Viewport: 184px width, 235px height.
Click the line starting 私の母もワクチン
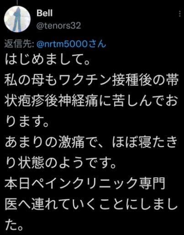[x=92, y=80]
